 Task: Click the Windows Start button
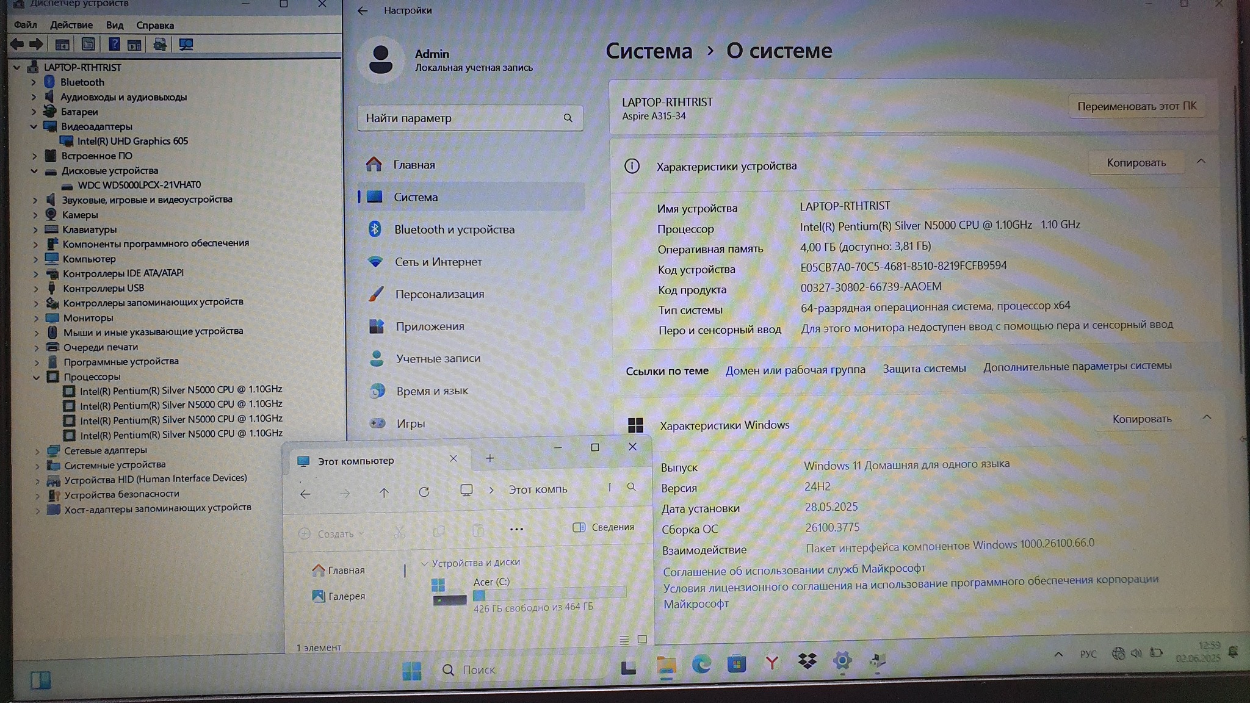(411, 671)
